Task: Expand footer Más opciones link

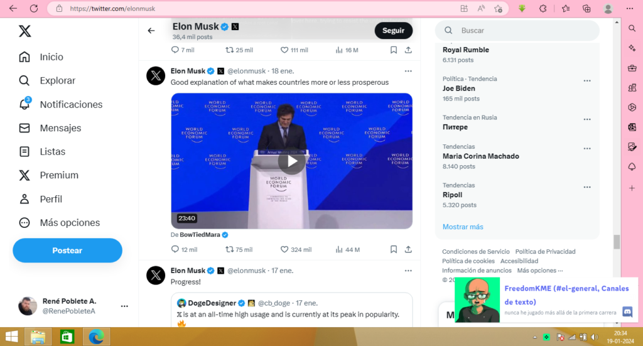Action: pyautogui.click(x=540, y=271)
